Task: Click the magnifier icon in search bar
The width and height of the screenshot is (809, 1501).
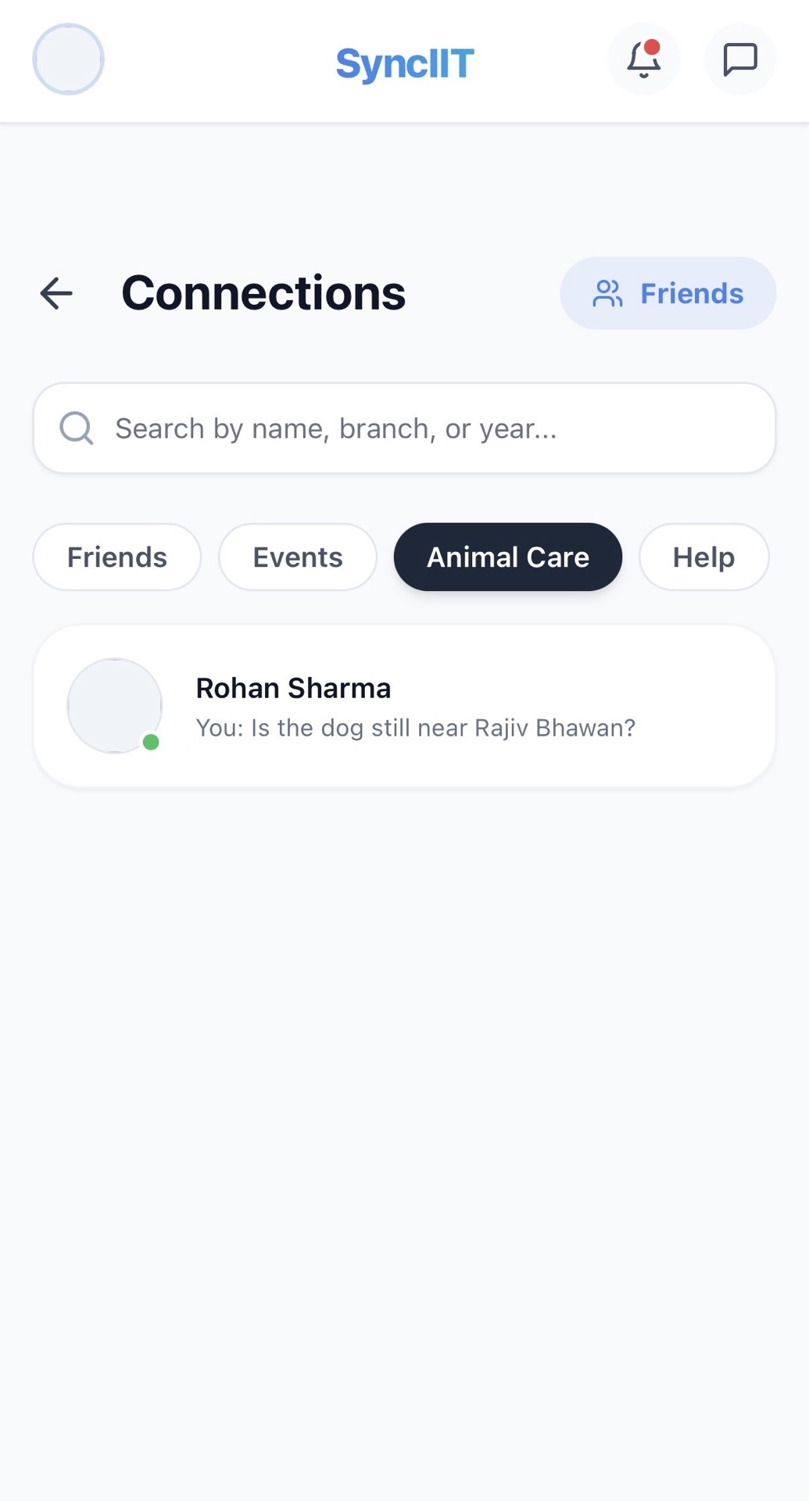Action: (x=77, y=428)
